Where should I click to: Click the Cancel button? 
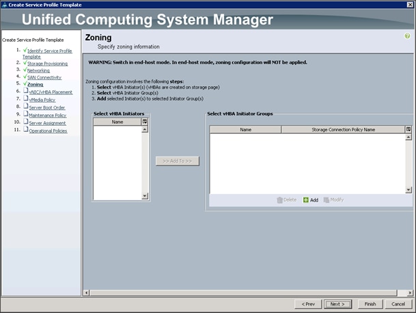coord(398,304)
